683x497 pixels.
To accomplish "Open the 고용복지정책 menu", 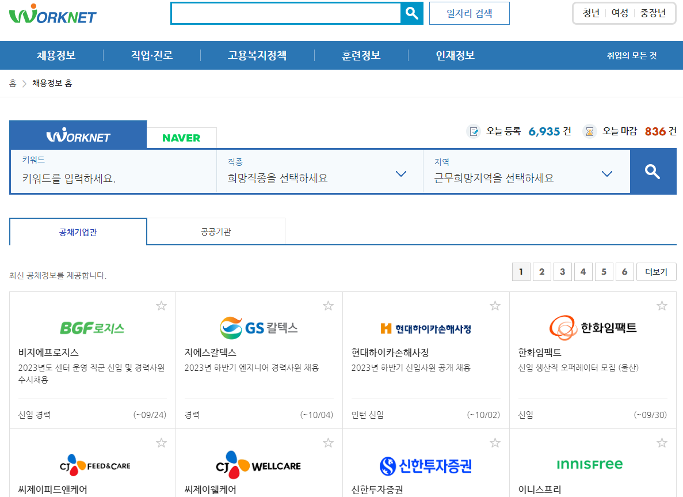I will (x=257, y=55).
